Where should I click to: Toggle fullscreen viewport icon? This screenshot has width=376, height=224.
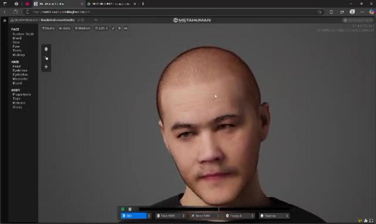click(371, 220)
